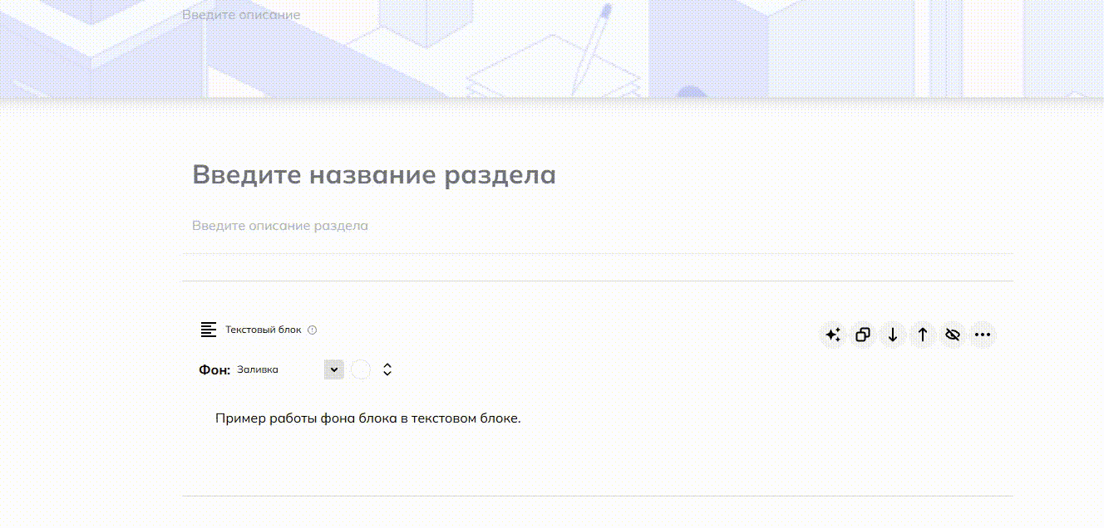Viewport: 1104px width, 528px height.
Task: Click the Введите название раздела title field
Action: tap(374, 175)
